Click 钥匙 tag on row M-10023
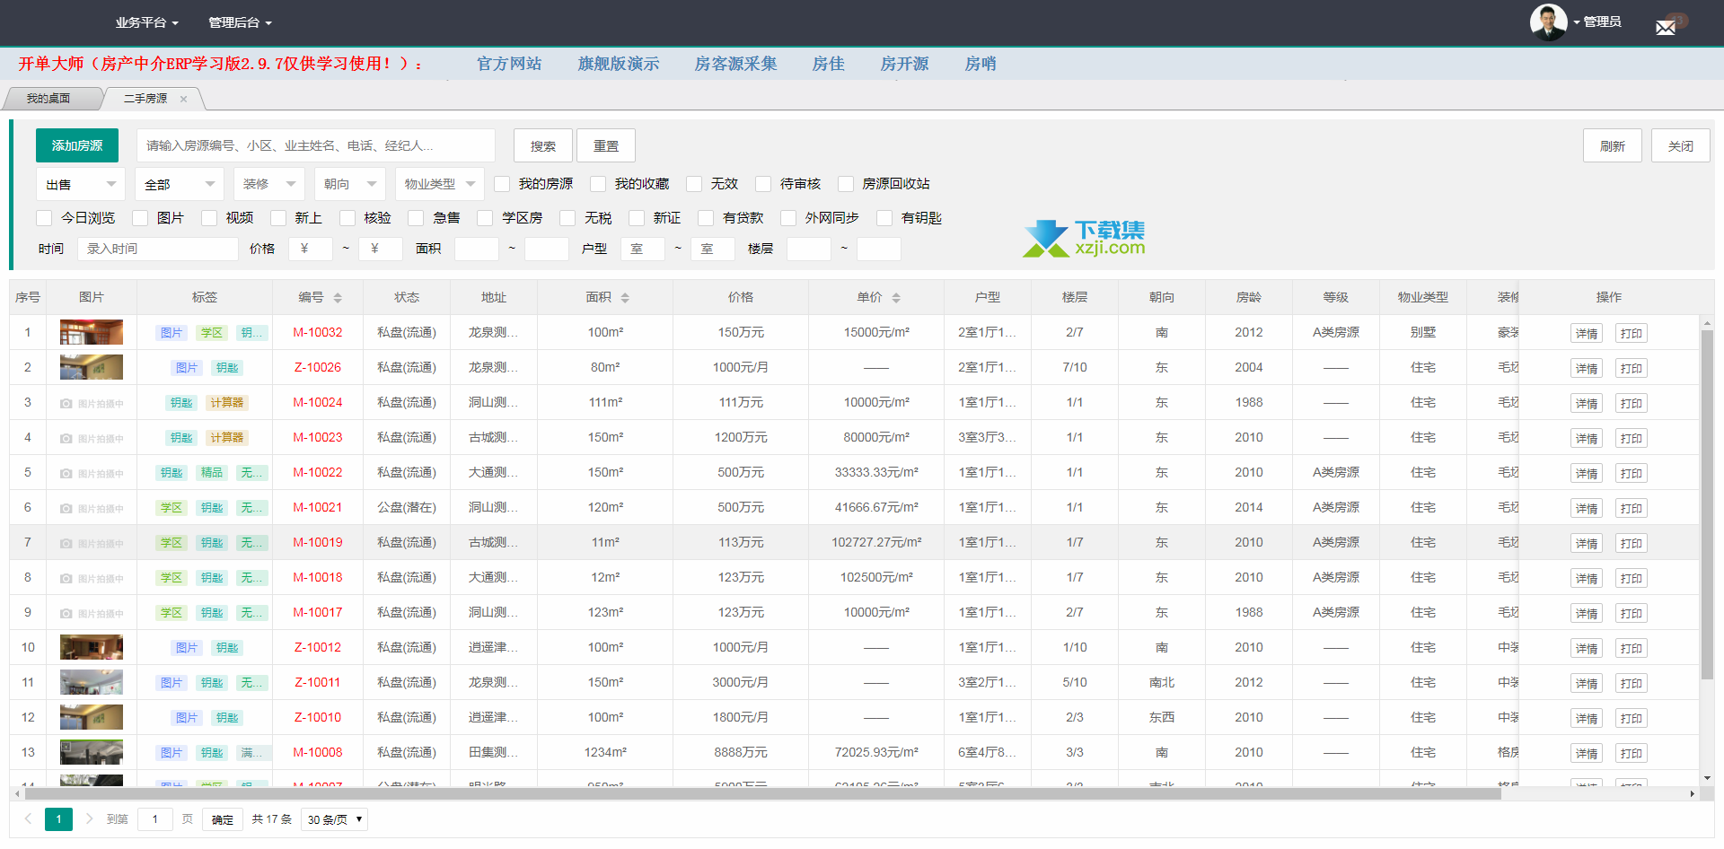This screenshot has height=849, width=1724. [181, 438]
